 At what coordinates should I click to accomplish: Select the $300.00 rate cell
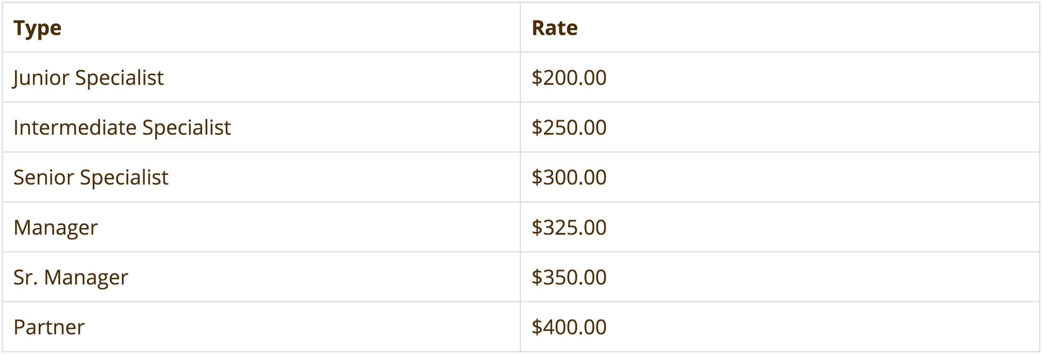779,177
